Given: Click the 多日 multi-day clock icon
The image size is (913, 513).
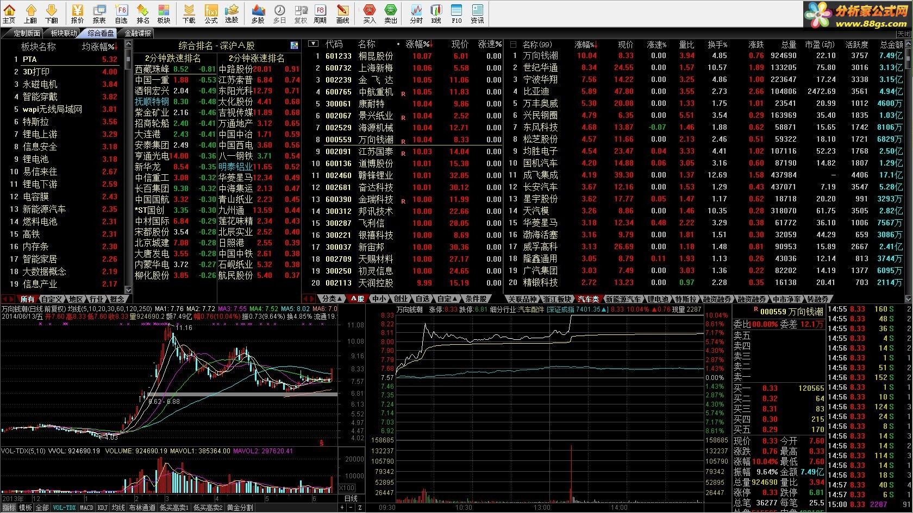Looking at the screenshot, I should pos(279,14).
